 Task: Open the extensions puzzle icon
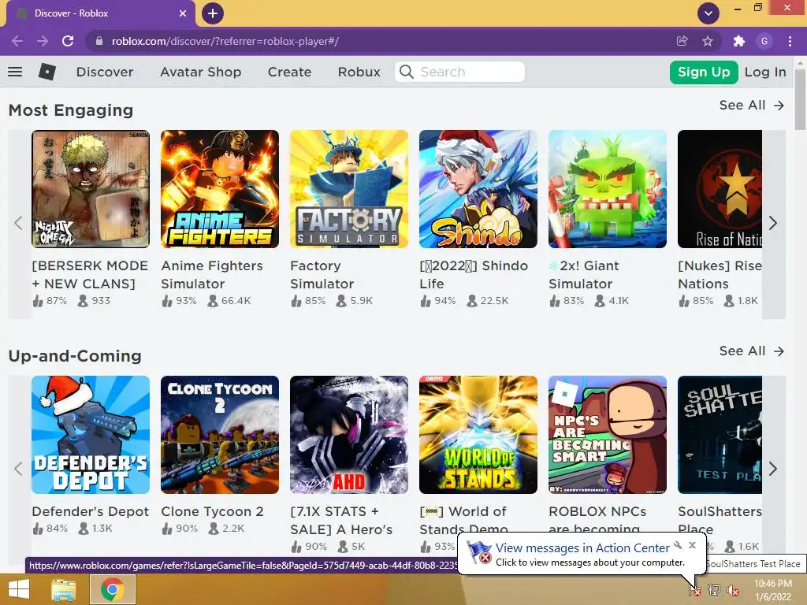click(x=739, y=41)
